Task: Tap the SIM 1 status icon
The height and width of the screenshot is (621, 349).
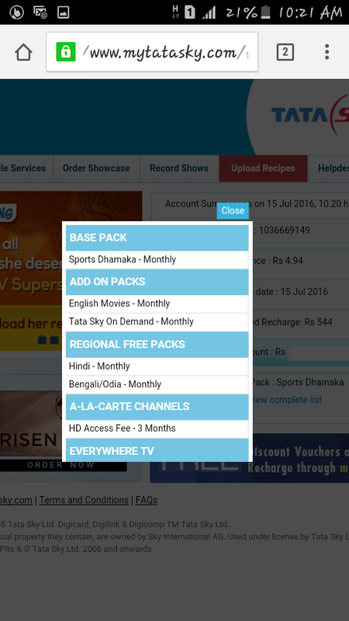Action: click(x=189, y=12)
